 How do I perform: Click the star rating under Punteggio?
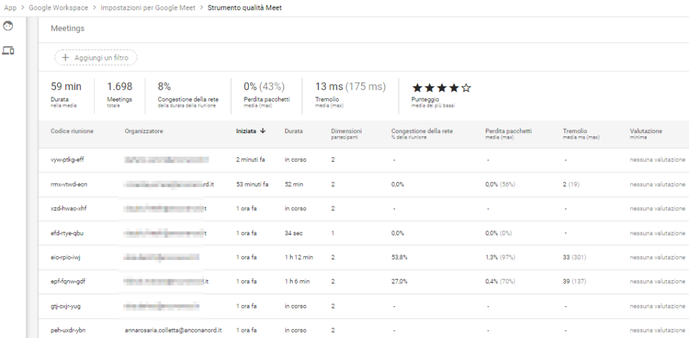(441, 87)
